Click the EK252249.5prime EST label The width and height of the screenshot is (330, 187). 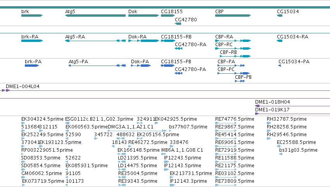pos(42,135)
